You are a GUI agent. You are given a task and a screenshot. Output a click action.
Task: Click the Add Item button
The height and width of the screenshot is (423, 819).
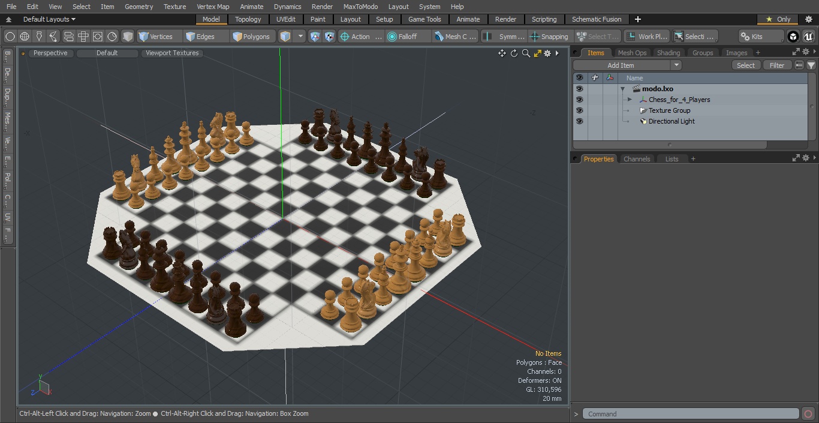(x=621, y=65)
